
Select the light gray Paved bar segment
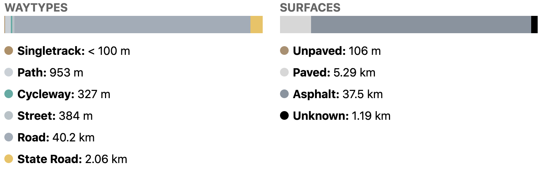click(295, 25)
